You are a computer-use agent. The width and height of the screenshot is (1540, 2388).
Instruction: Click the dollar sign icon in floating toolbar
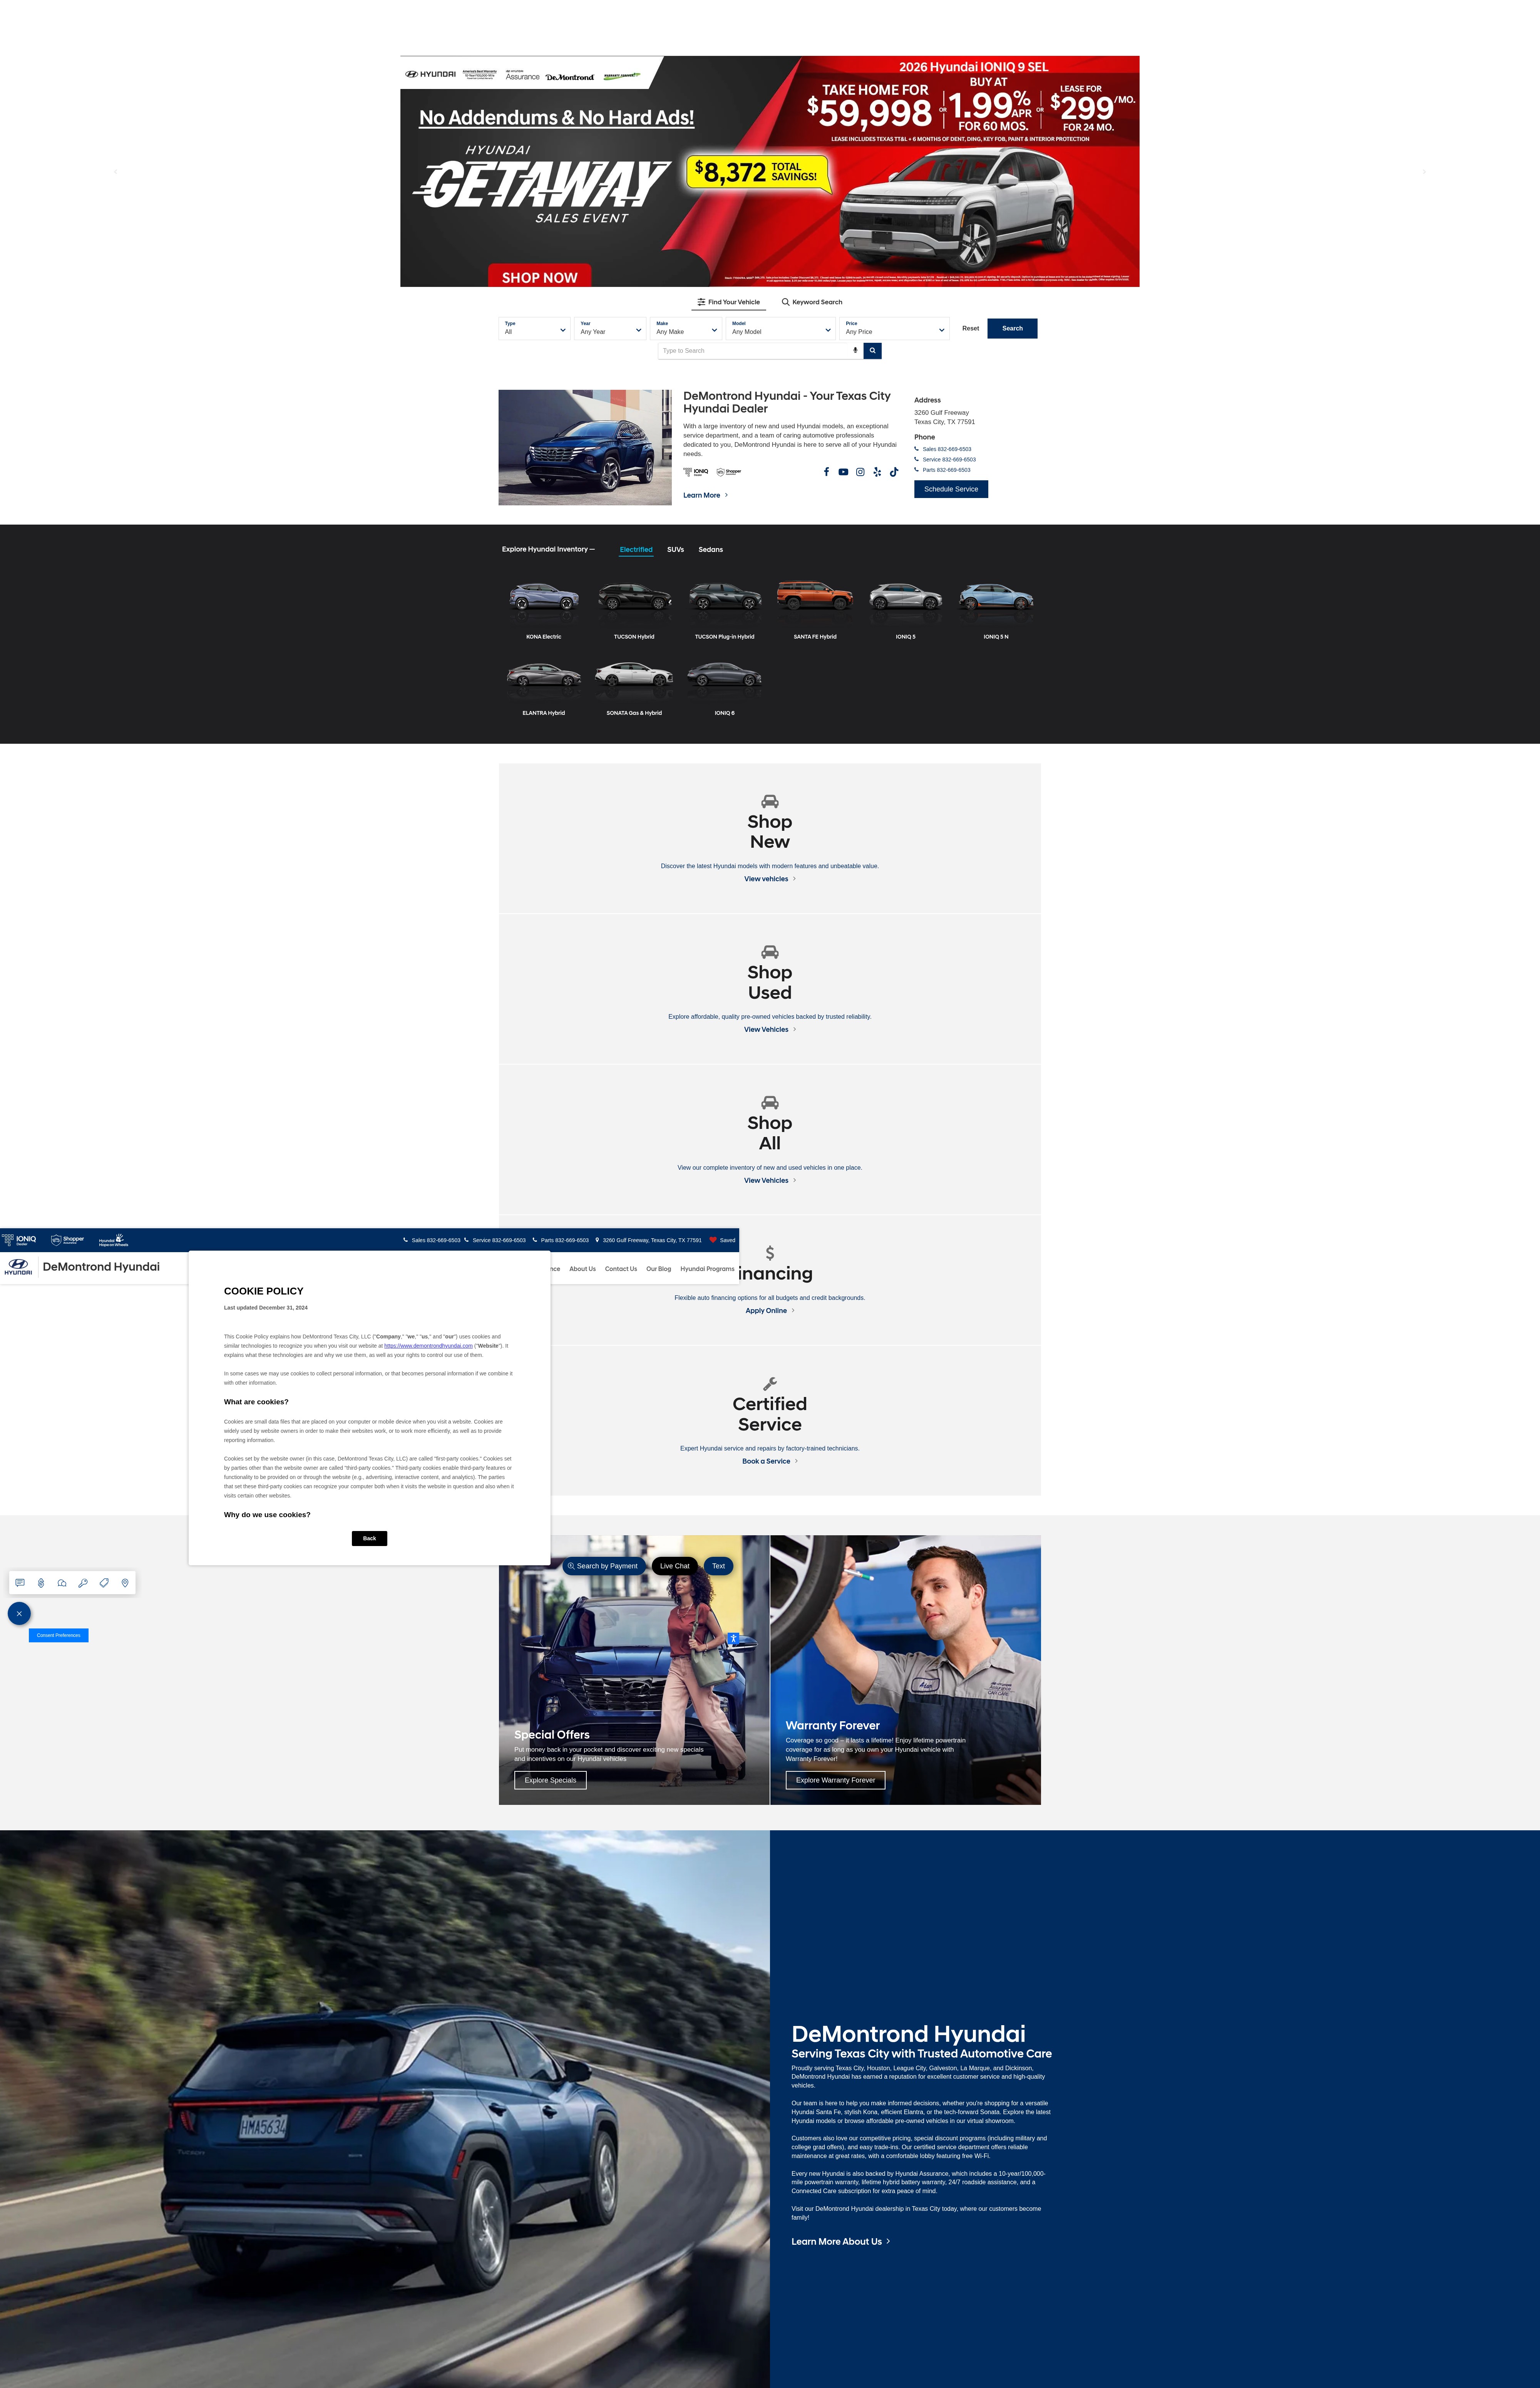coord(41,1583)
